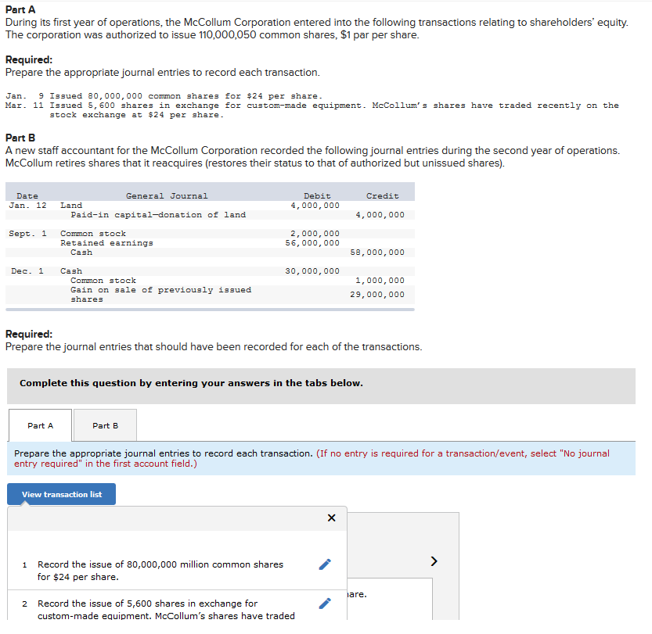Go to next transaction with the chevron arrow
Screen dimensions: 652x634
[434, 561]
